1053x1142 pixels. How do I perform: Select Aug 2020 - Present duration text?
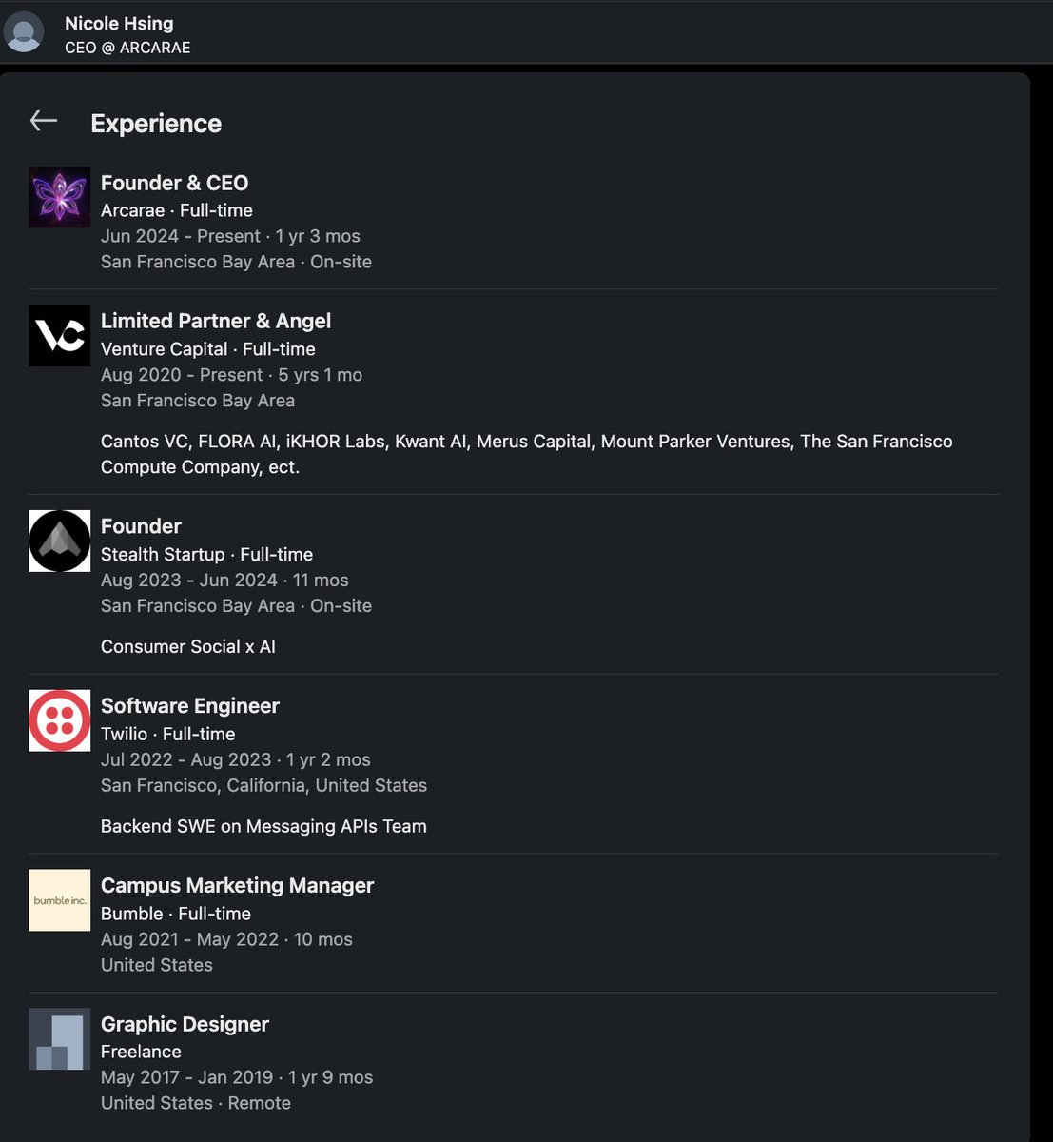tap(231, 375)
